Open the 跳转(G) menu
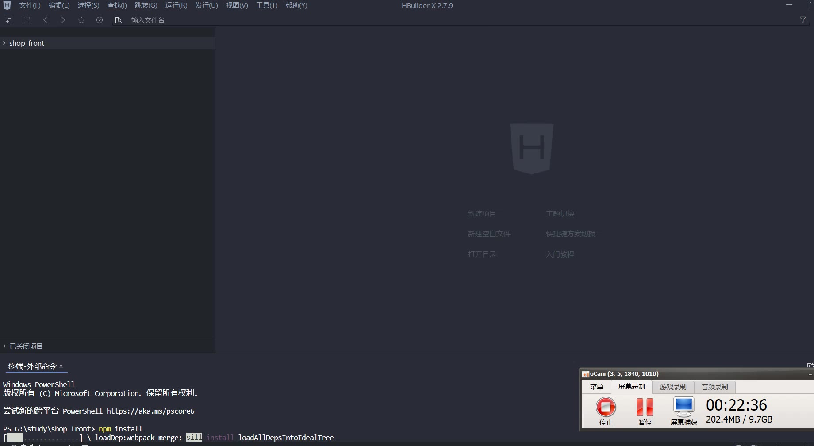814x446 pixels. pos(146,5)
